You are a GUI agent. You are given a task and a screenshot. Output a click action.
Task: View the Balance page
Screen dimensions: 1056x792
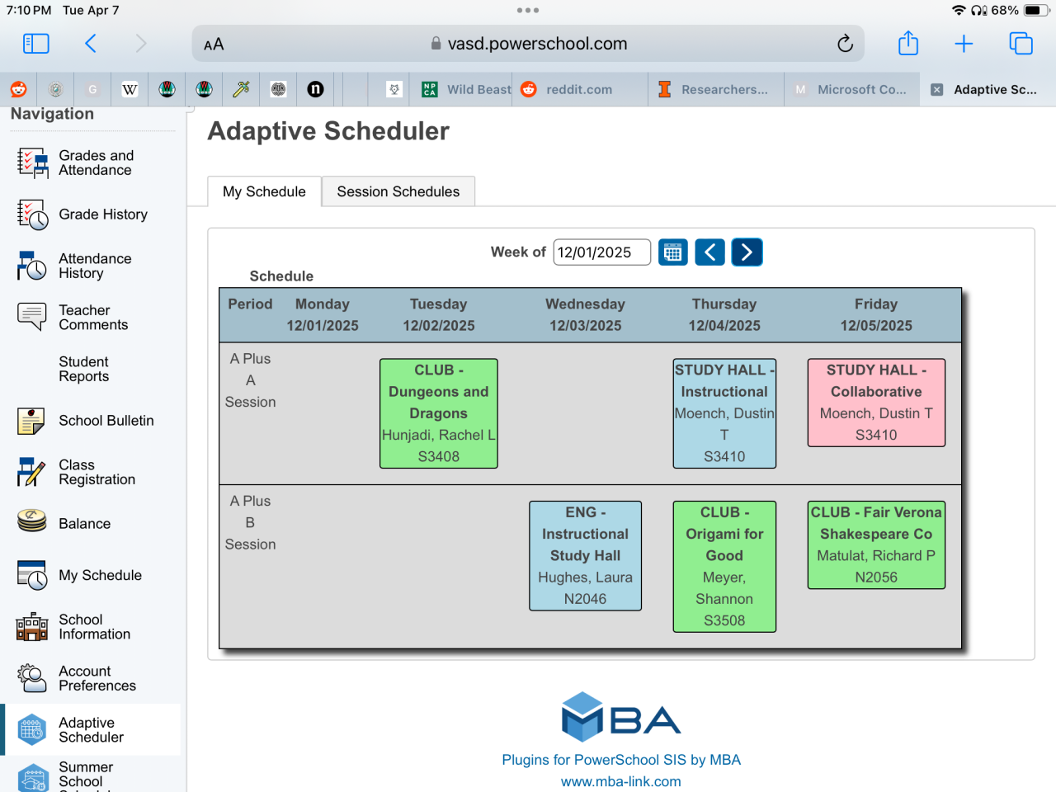pyautogui.click(x=84, y=524)
